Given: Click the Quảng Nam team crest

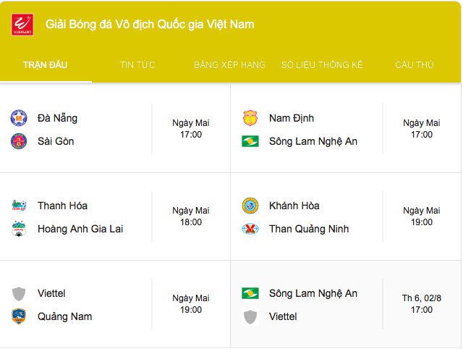Looking at the screenshot, I should (x=19, y=316).
